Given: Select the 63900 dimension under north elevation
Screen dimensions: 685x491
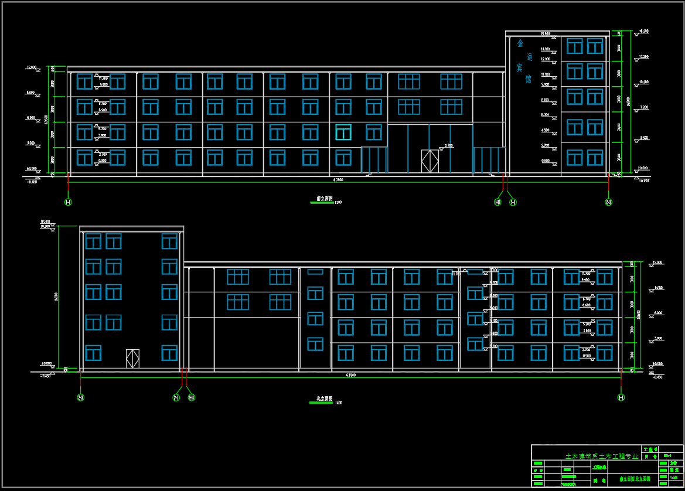Looking at the screenshot, I should [x=350, y=375].
